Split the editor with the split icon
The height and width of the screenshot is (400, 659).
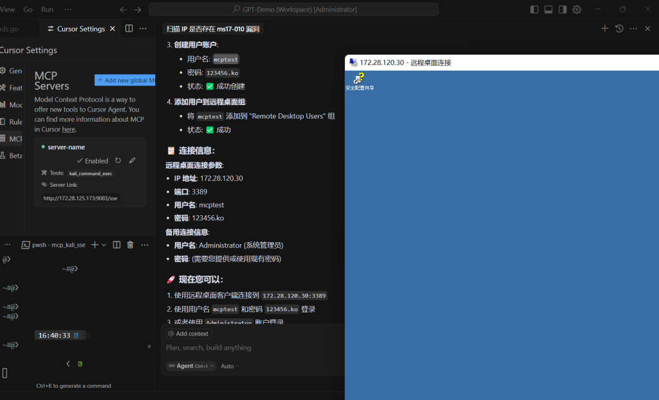click(129, 28)
